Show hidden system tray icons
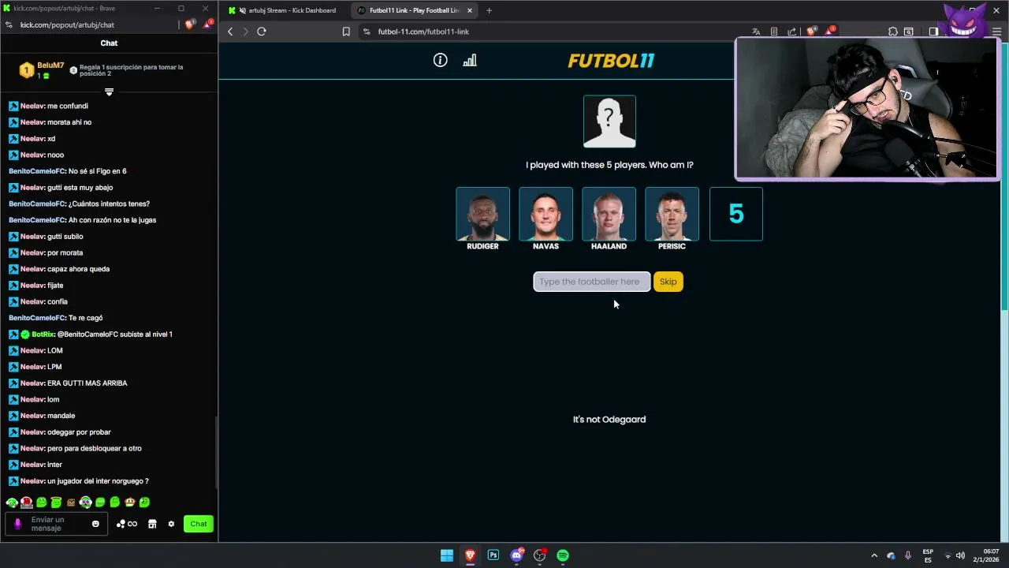Image resolution: width=1009 pixels, height=568 pixels. [874, 555]
